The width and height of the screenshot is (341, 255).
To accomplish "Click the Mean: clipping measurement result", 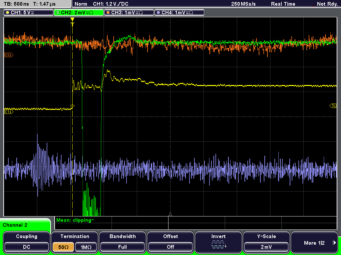I will [x=75, y=220].
